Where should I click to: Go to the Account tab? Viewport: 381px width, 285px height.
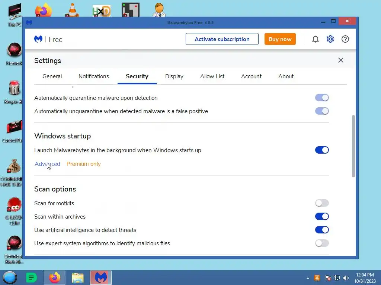tap(251, 76)
